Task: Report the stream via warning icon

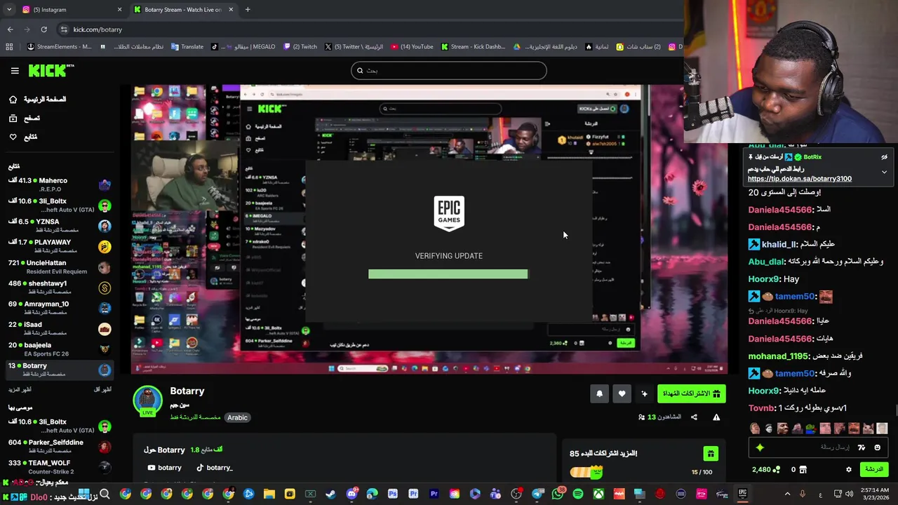Action: point(716,417)
